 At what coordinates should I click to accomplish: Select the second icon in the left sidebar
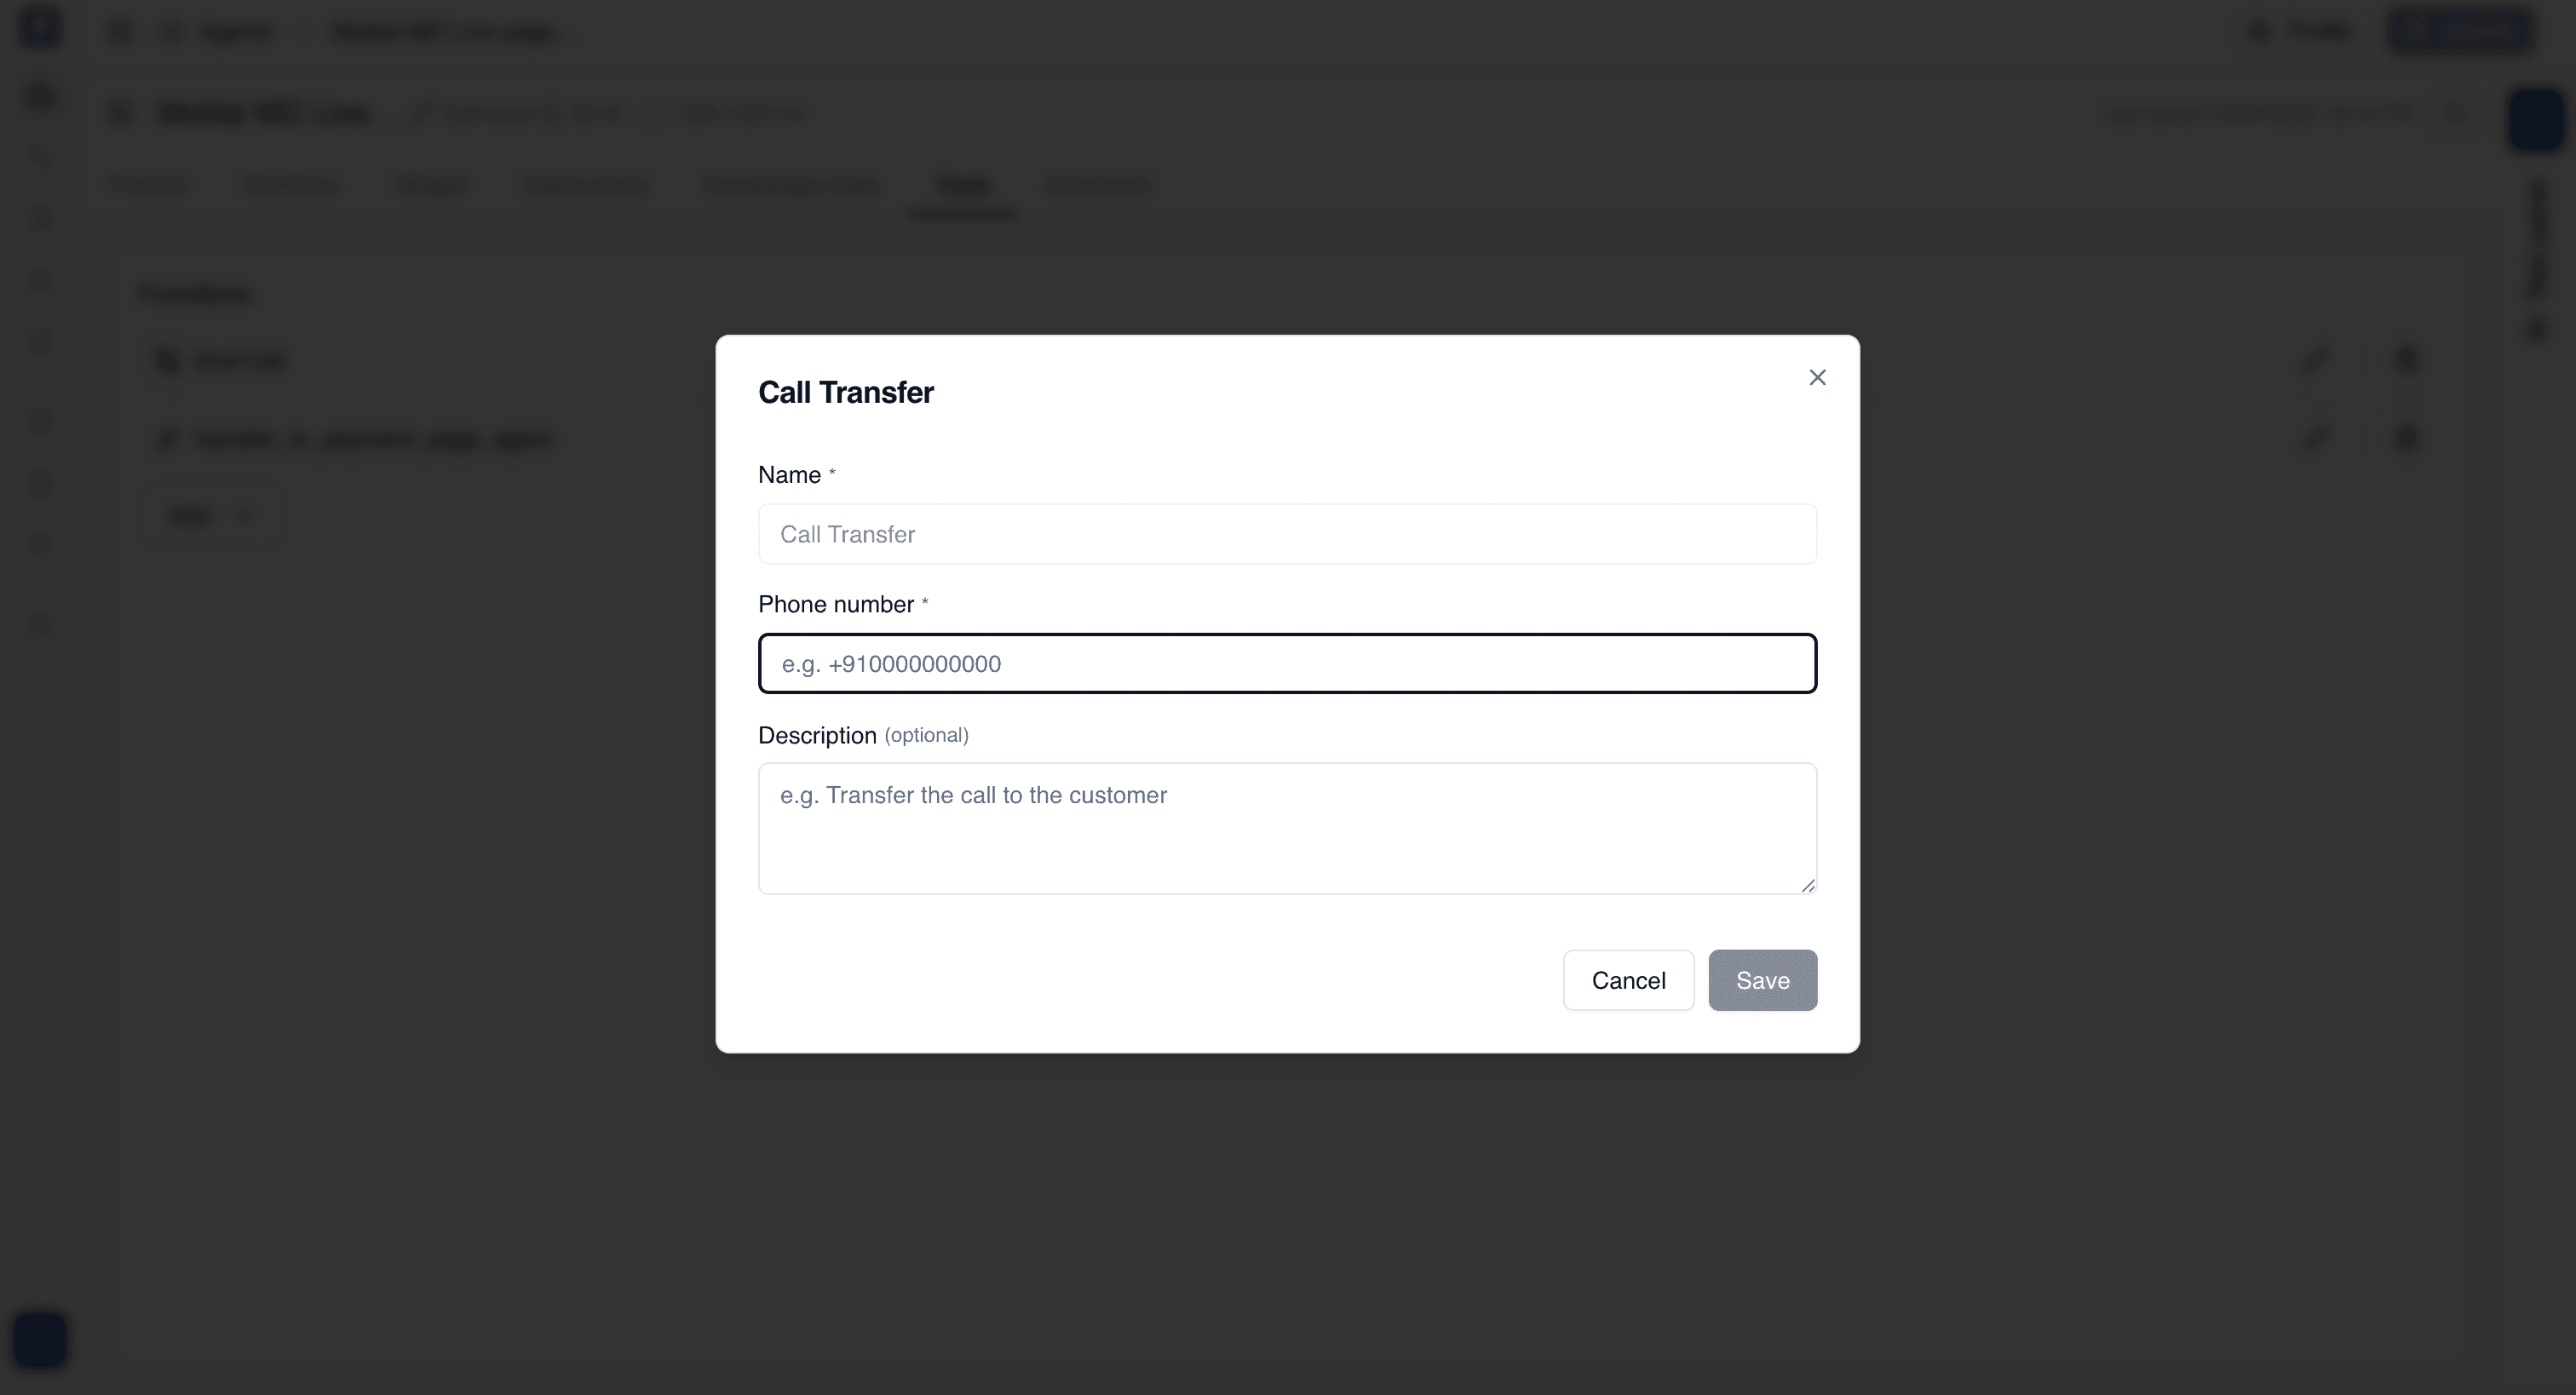click(40, 157)
